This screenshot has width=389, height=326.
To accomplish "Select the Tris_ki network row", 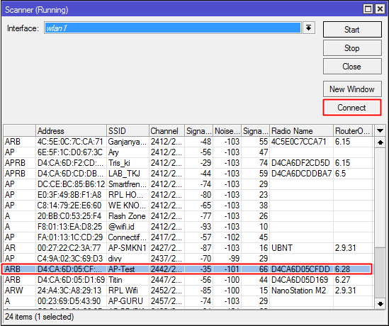I will click(188, 163).
